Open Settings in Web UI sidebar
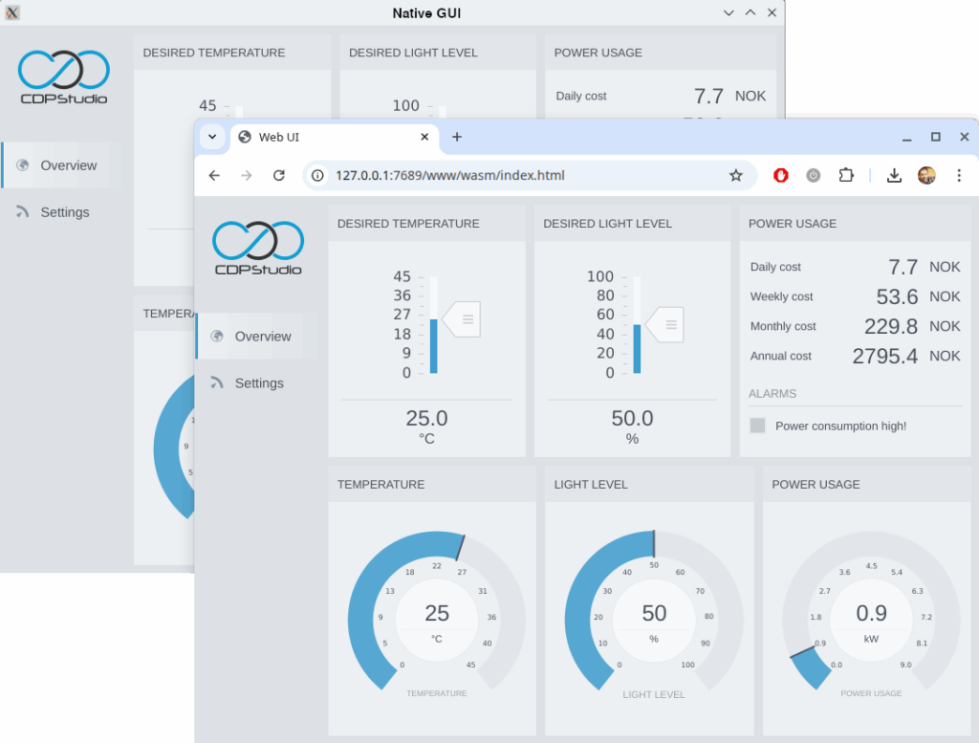This screenshot has height=743, width=979. point(258,383)
